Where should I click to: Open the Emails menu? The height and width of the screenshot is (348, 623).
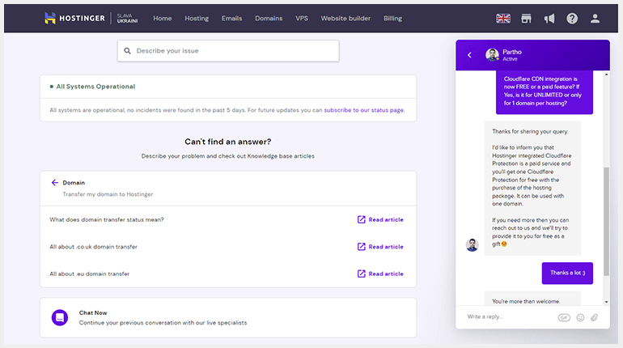click(231, 19)
